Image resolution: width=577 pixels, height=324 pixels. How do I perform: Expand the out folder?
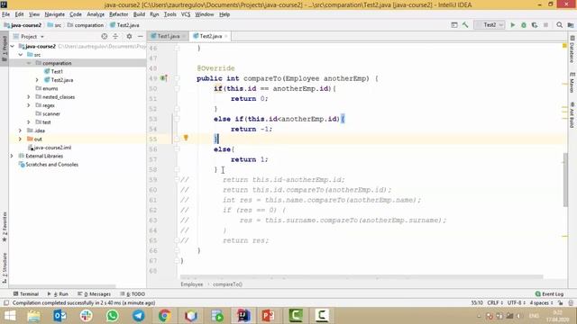(20, 139)
